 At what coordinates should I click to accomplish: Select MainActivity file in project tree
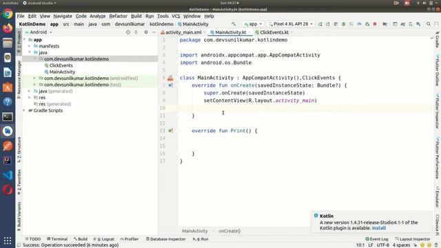pos(62,72)
